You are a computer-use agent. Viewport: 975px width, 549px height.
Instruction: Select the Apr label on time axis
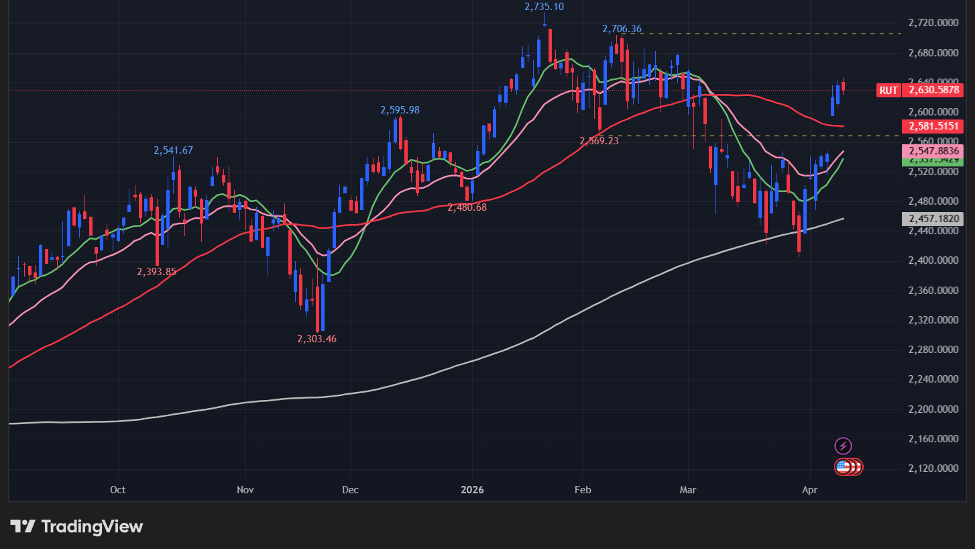[x=810, y=490]
